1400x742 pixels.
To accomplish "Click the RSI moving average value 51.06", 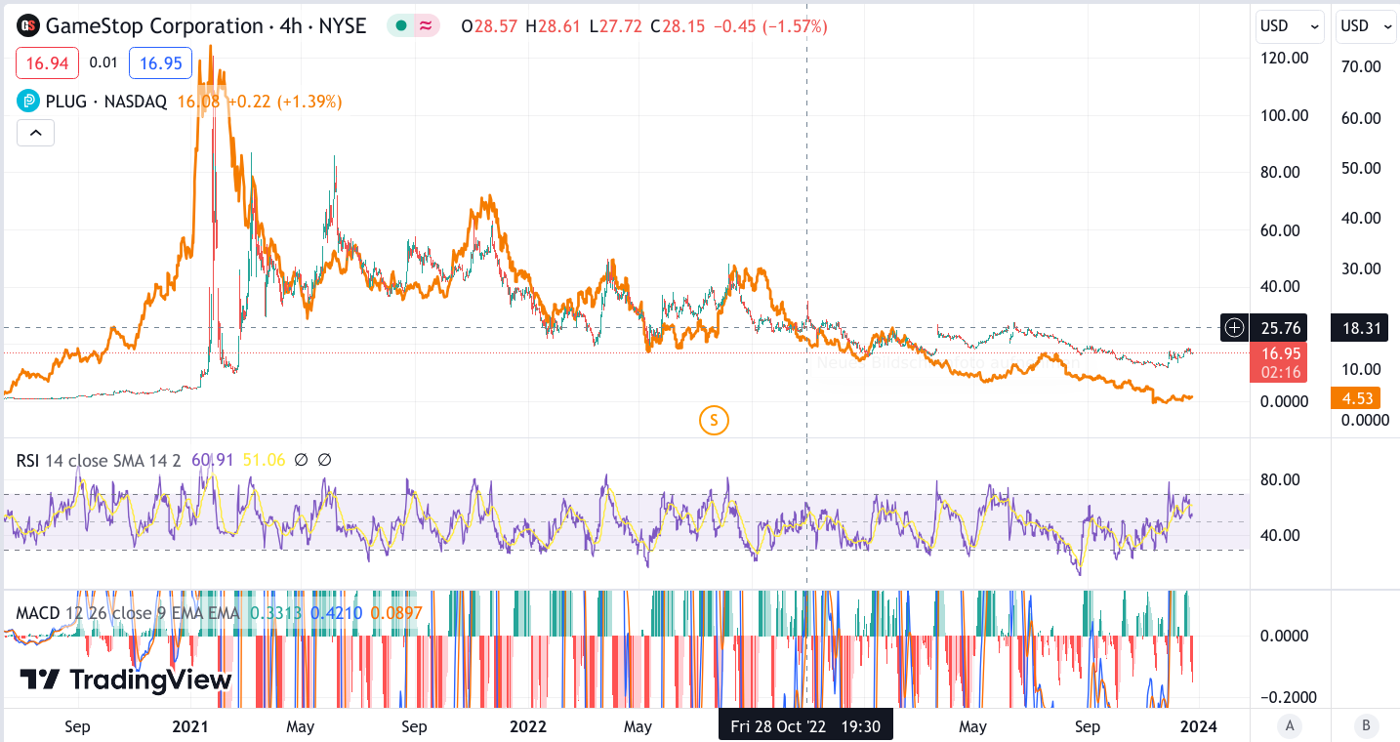I will click(263, 460).
